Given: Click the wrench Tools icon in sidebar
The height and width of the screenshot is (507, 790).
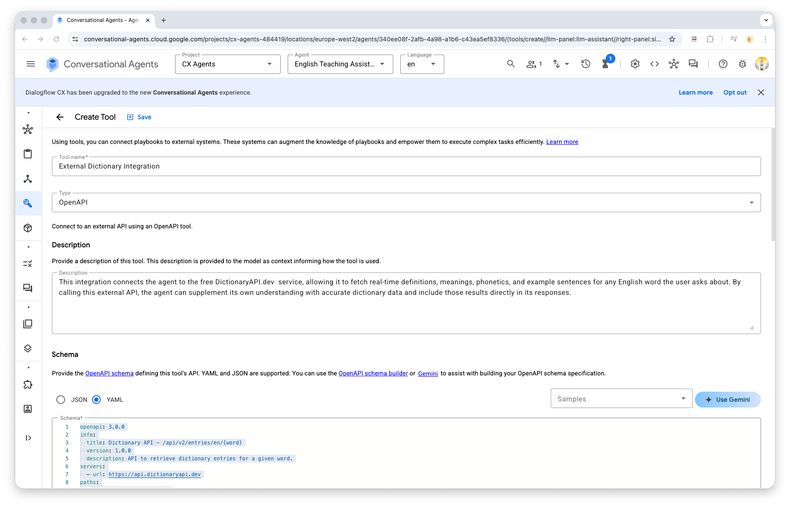Looking at the screenshot, I should coord(28,203).
